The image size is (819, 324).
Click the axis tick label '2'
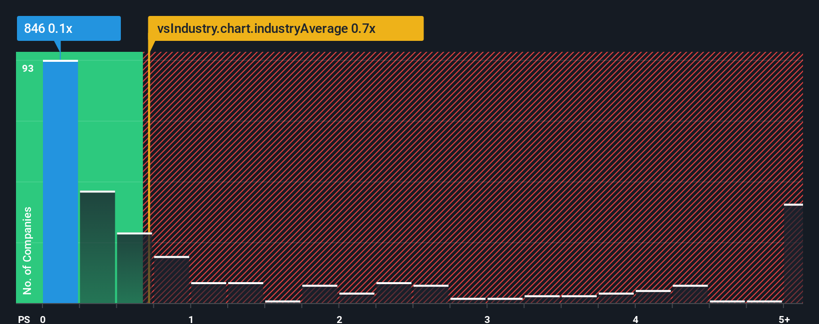[x=339, y=320]
